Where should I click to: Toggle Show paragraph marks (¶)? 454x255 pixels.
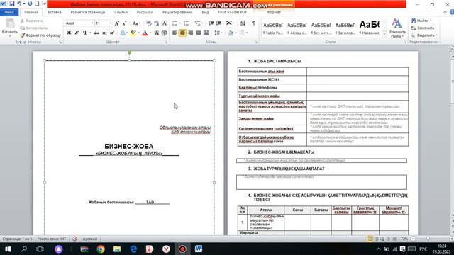coord(253,23)
